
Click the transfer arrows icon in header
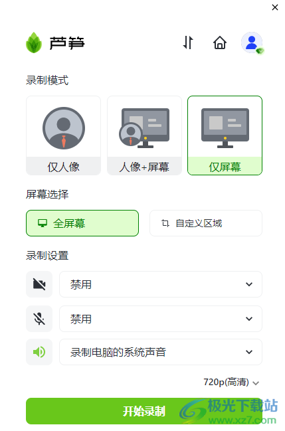point(189,43)
